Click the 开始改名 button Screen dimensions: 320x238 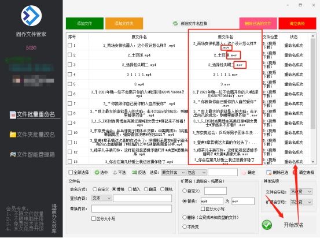pos(293,225)
